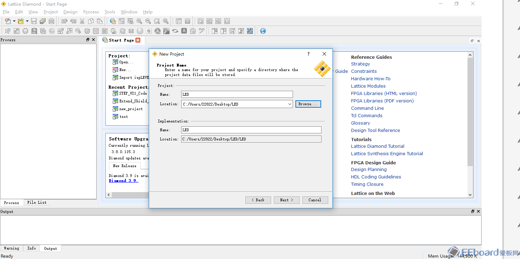Click the hammer build icon in second toolbar
The width and height of the screenshot is (520, 259).
point(166,31)
